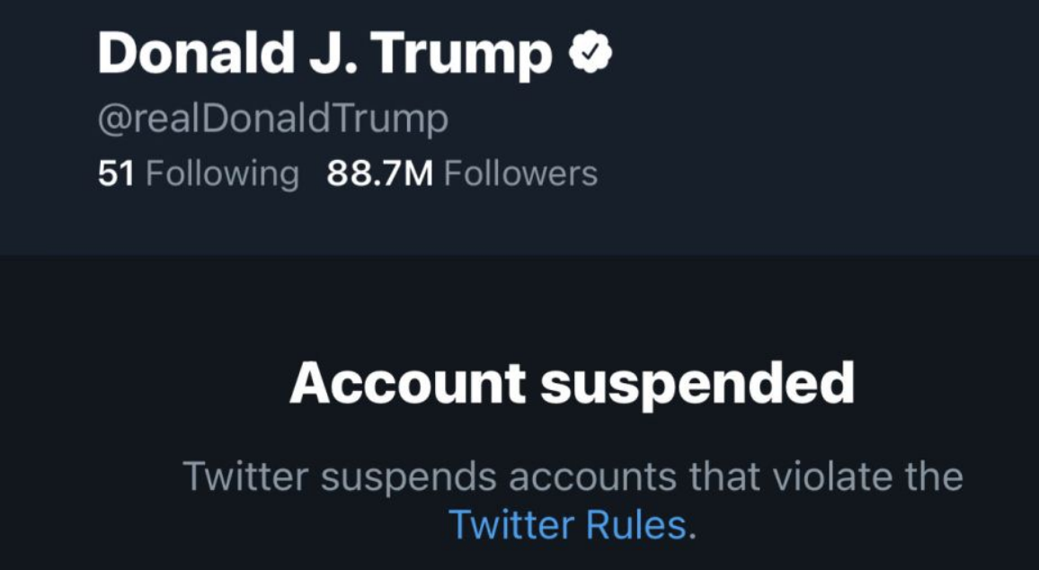The image size is (1039, 570).
Task: Click the word Account in heading
Action: click(x=407, y=384)
